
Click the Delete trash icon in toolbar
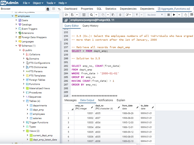(x=120, y=15)
